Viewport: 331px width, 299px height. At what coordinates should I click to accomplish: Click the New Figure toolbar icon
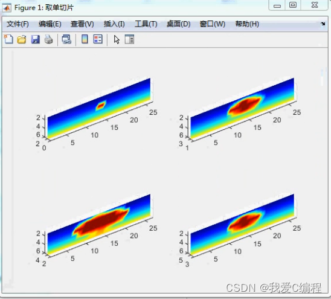click(8, 39)
